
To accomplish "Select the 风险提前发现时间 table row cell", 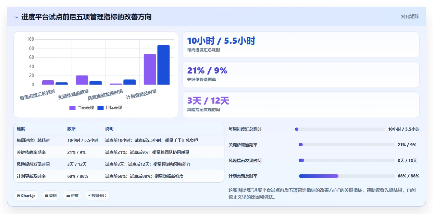I will pos(33,164).
